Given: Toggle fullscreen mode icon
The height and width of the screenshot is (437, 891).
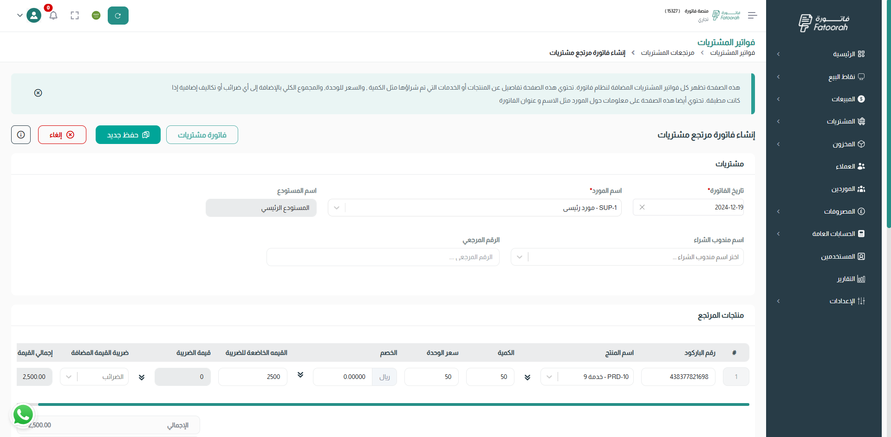Looking at the screenshot, I should pos(75,16).
